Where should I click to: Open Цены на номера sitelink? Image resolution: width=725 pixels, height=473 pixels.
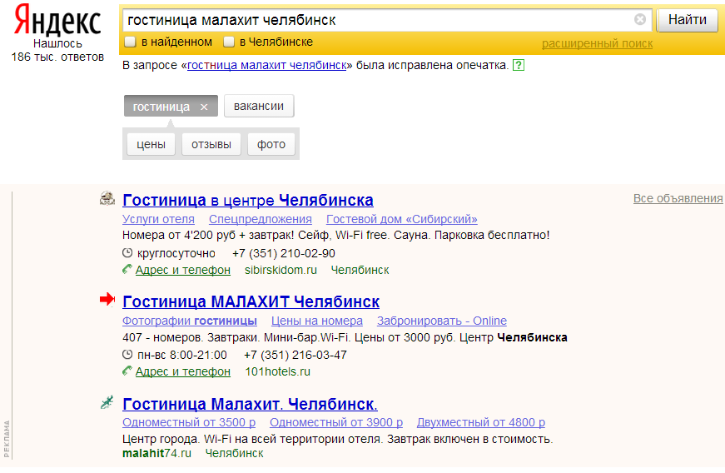tap(317, 321)
